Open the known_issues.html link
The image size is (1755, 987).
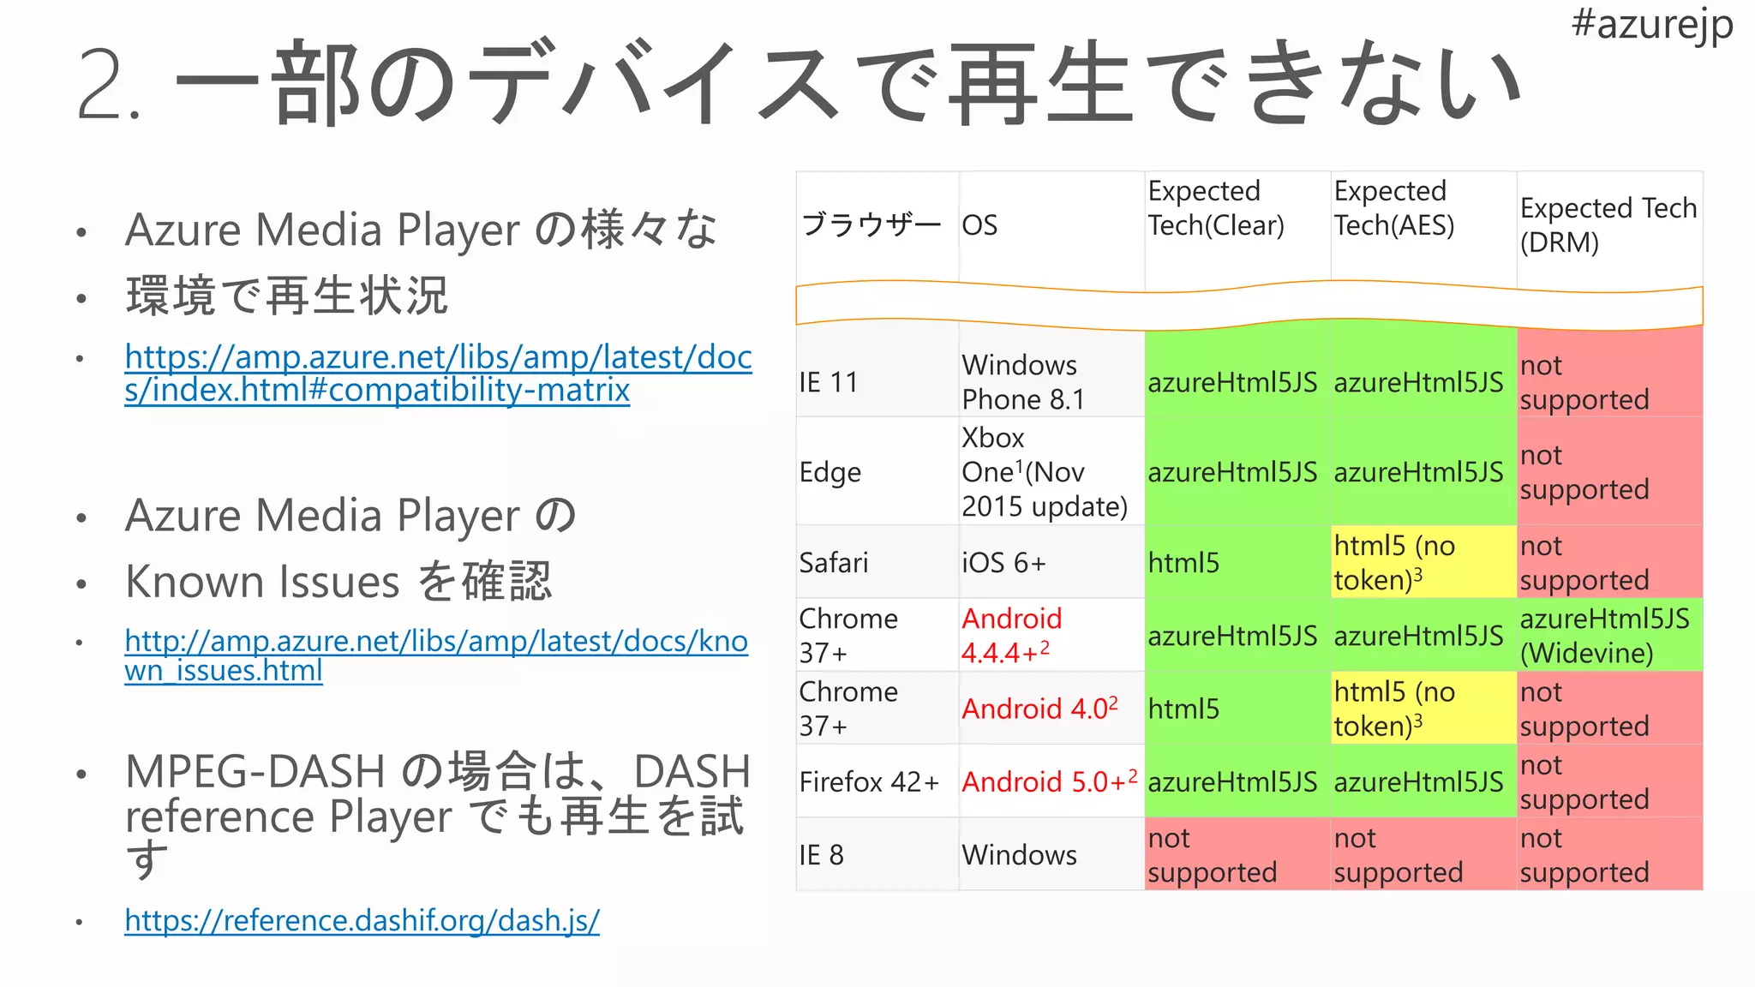coord(436,655)
